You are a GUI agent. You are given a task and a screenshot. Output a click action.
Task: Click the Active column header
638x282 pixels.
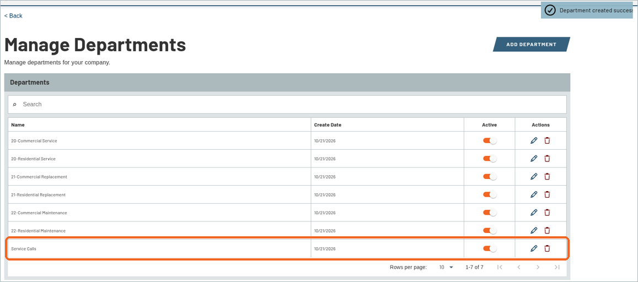click(490, 124)
